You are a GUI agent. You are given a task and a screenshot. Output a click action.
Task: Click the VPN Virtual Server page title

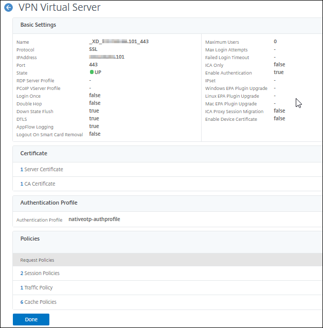59,8
